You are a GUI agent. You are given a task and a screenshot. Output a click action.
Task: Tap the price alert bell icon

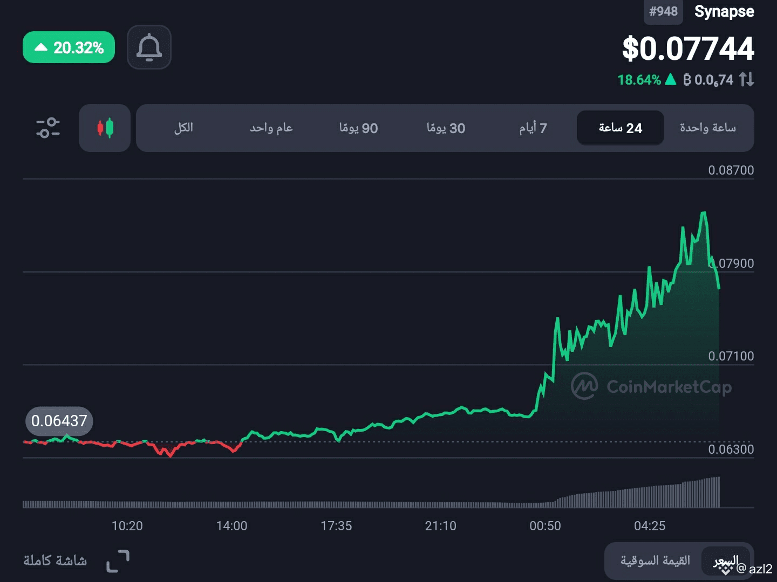coord(149,47)
